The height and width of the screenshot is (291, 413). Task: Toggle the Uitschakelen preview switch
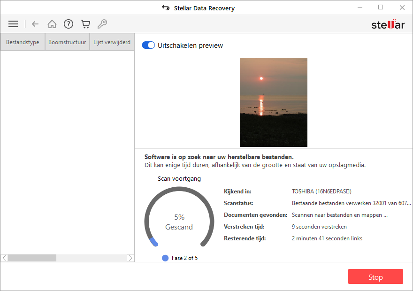(x=148, y=46)
